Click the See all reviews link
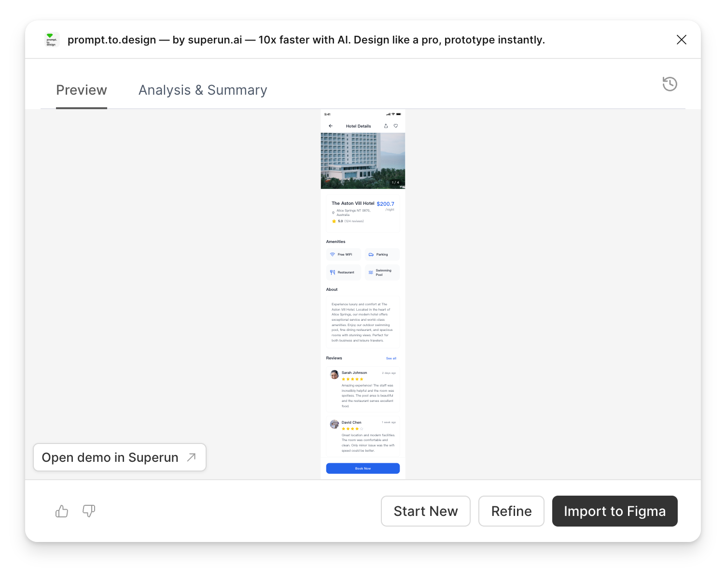The image size is (726, 571). point(391,358)
